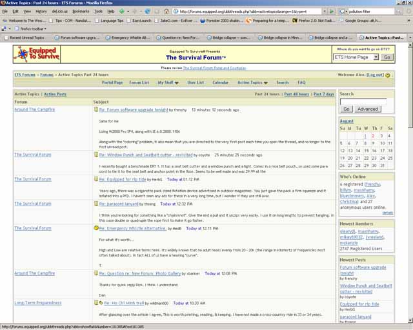Click smiley icon beside Emergency Whistle Alternative

tap(96, 228)
